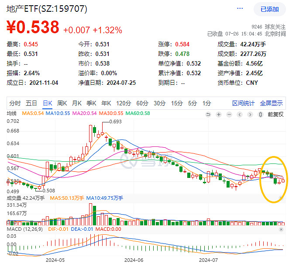The image size is (289, 264).
Task: Shift chart left with the left chevron
Action: (x=240, y=115)
